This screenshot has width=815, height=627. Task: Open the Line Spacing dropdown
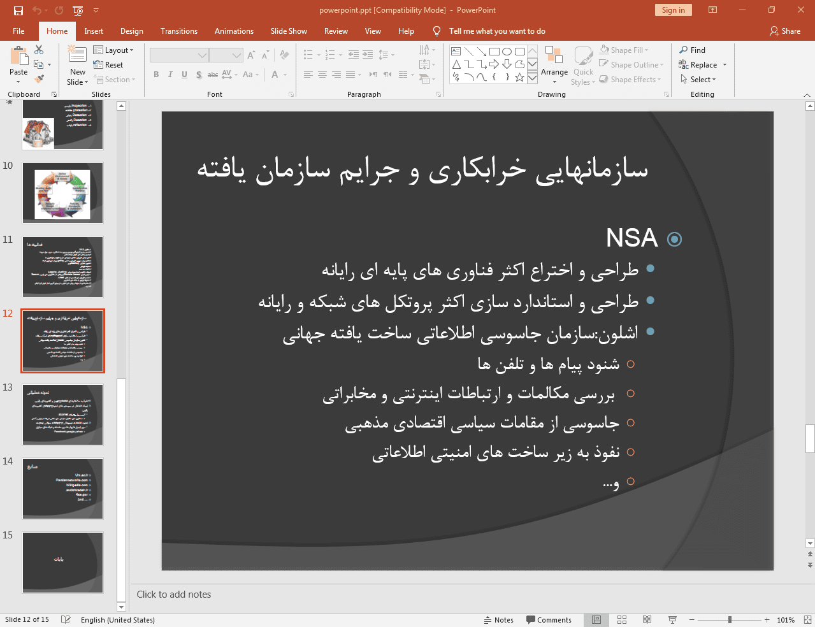point(386,55)
